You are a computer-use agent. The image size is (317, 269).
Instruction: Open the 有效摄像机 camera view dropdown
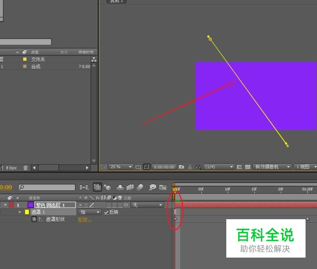click(x=272, y=167)
